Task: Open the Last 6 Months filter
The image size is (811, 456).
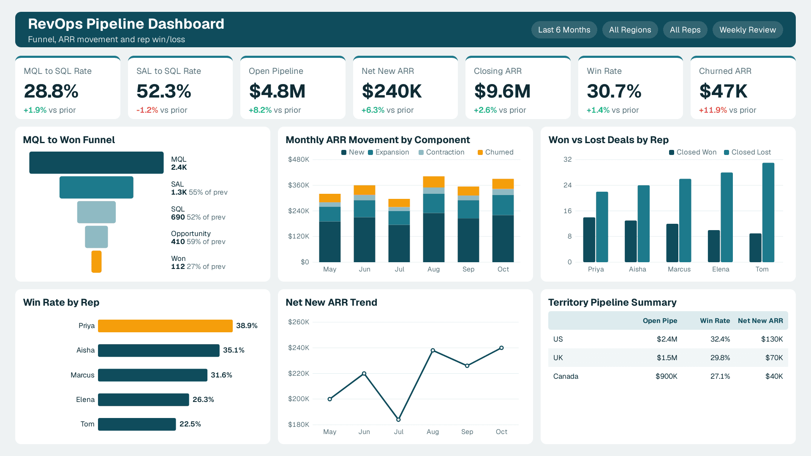Action: [x=564, y=30]
